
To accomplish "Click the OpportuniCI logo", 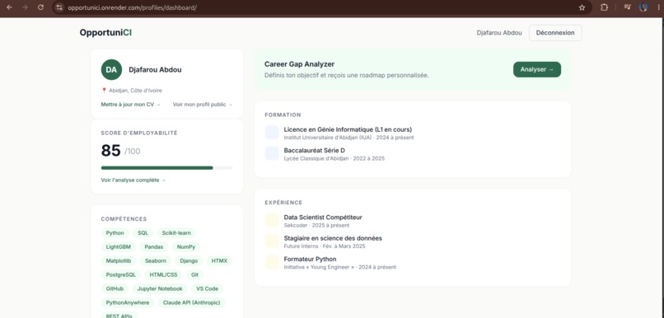I will (x=105, y=33).
